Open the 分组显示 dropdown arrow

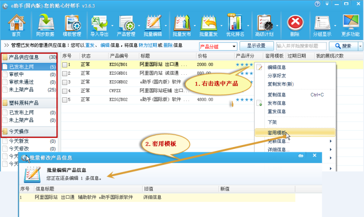click(x=335, y=26)
